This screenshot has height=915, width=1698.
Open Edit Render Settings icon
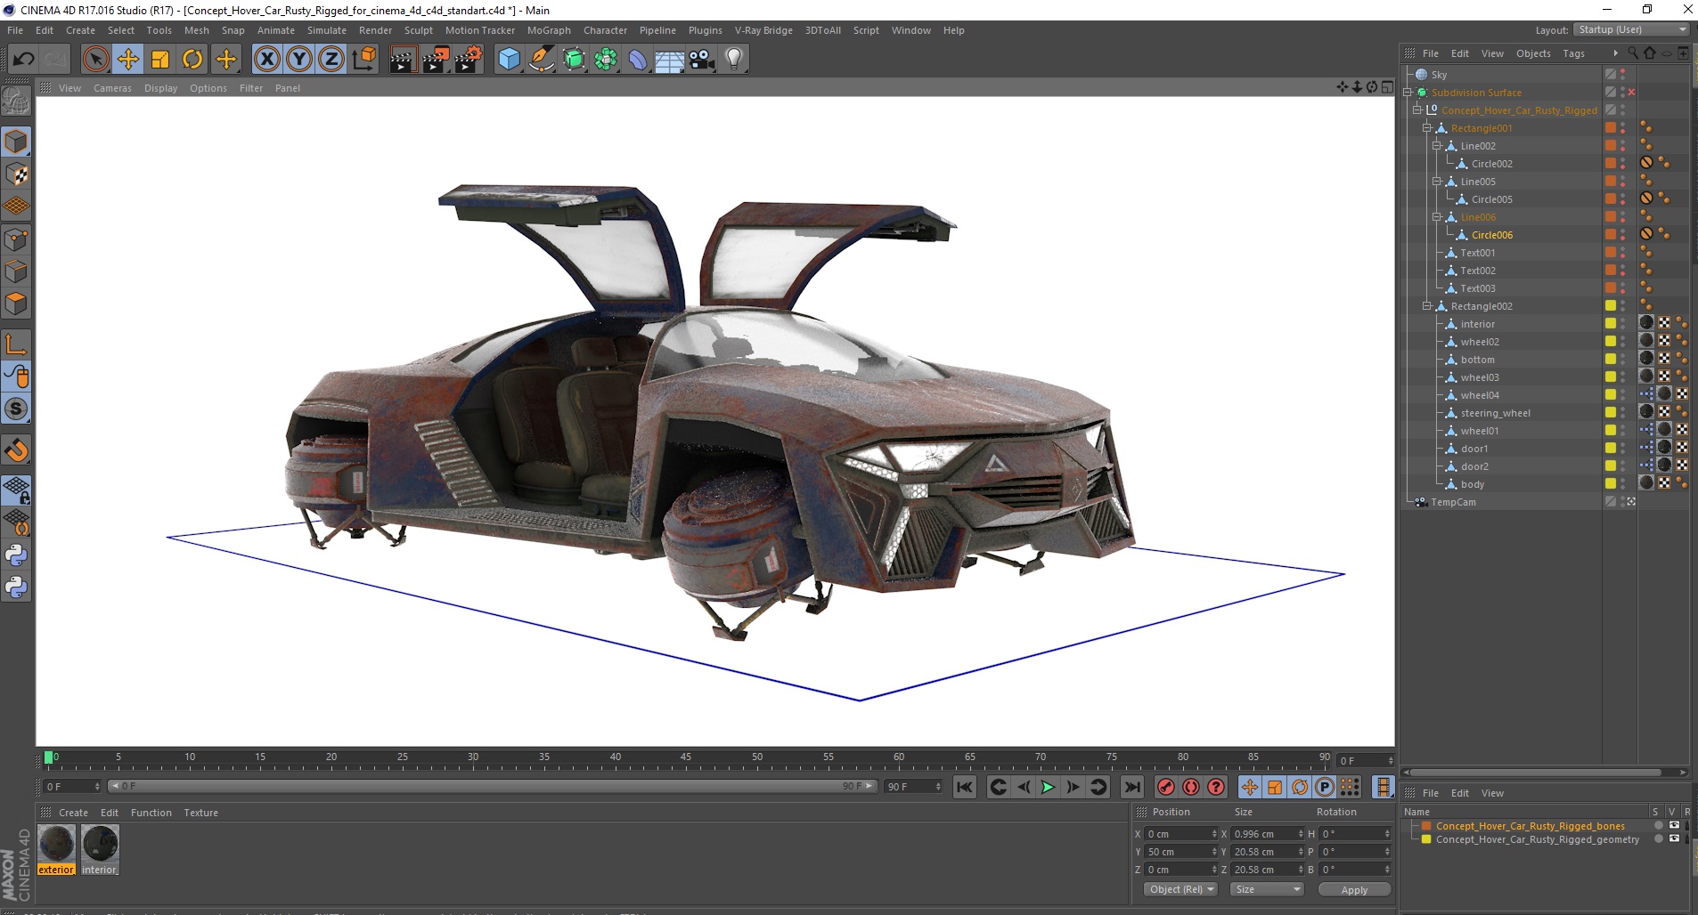pos(469,60)
